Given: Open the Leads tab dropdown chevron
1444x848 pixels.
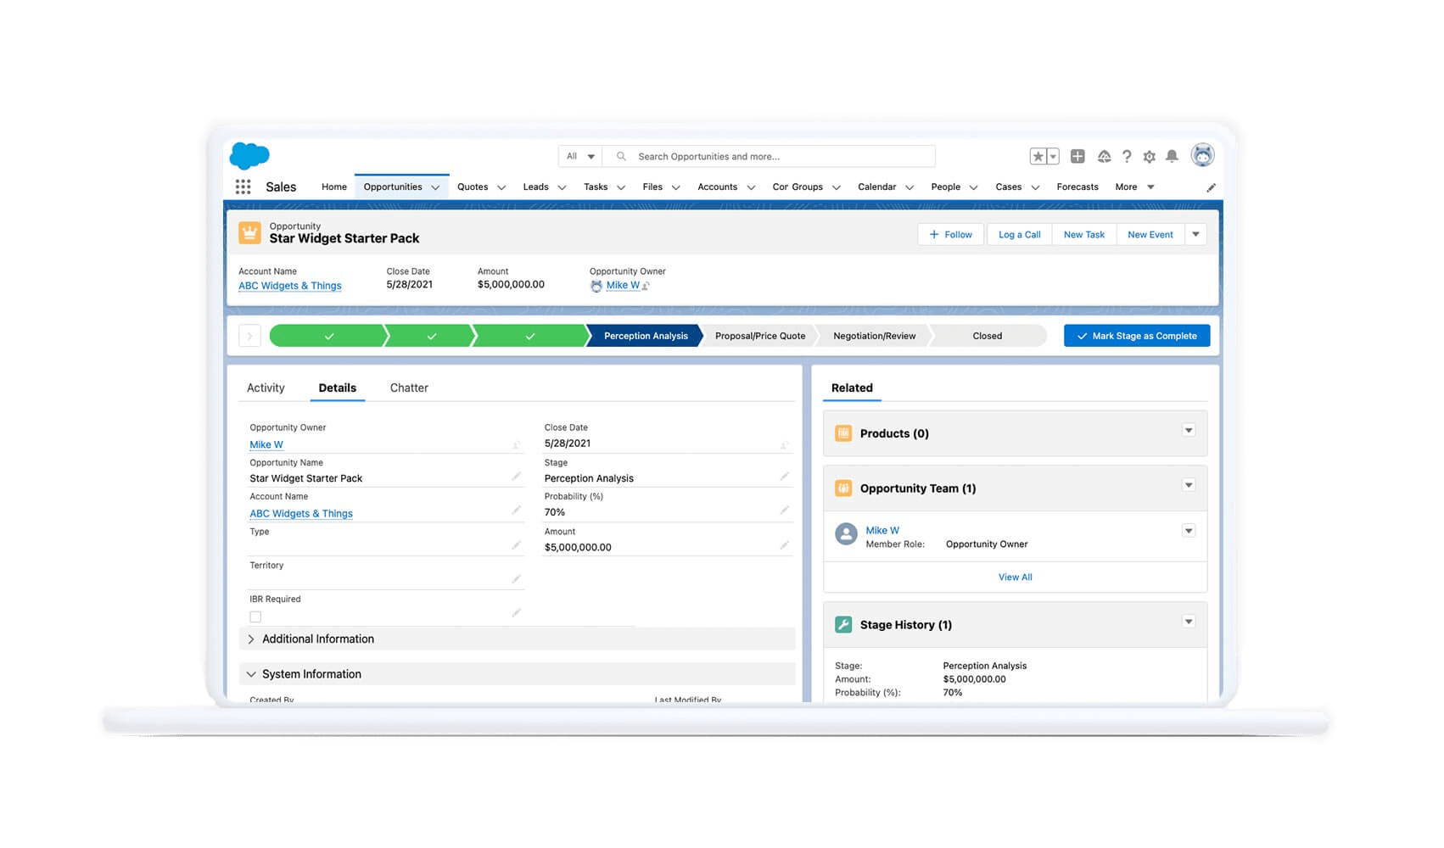Looking at the screenshot, I should (562, 187).
